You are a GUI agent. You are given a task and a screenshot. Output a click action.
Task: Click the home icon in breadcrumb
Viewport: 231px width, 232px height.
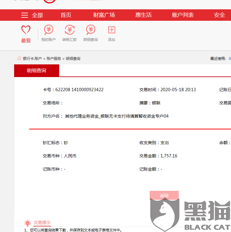click(x=19, y=58)
